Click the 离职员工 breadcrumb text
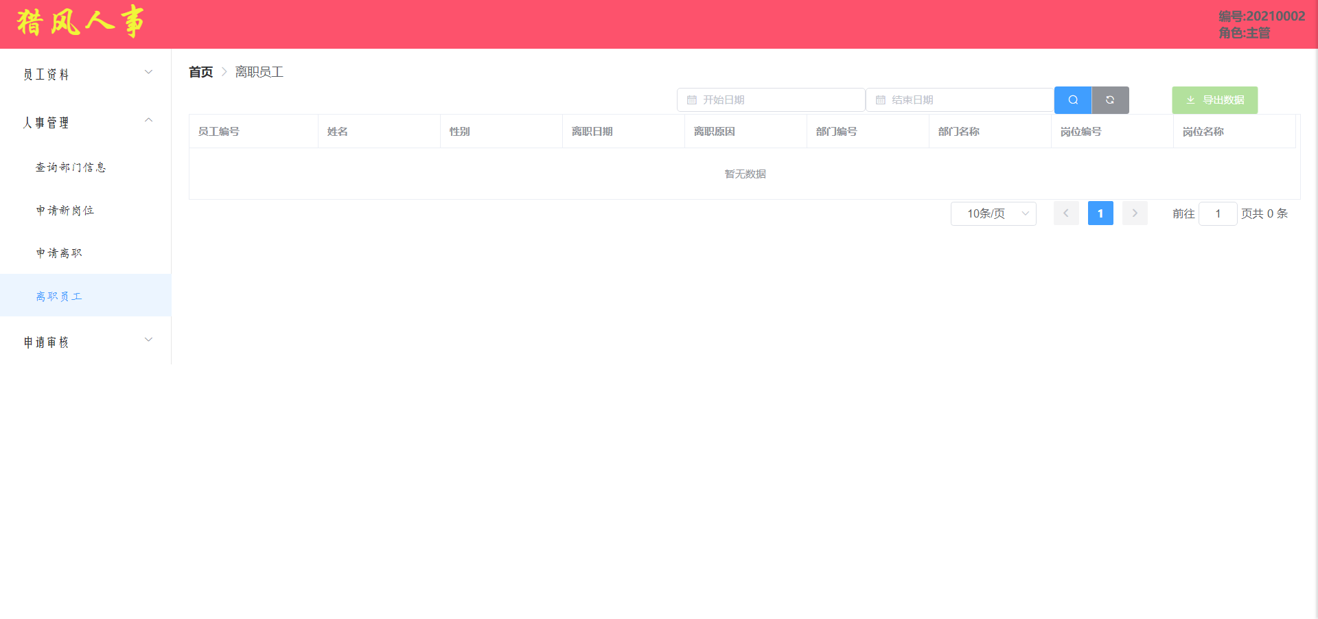Viewport: 1318px width, 619px height. [x=259, y=72]
